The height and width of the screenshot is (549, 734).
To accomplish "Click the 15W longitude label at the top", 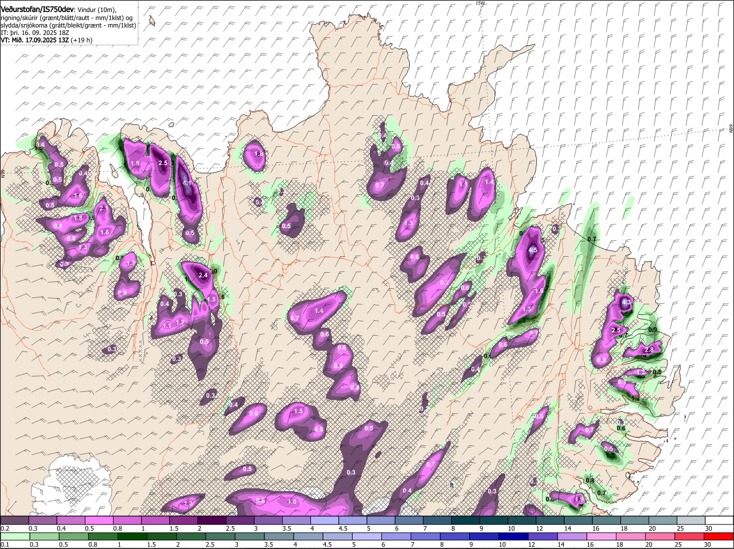I will pyautogui.click(x=480, y=3).
